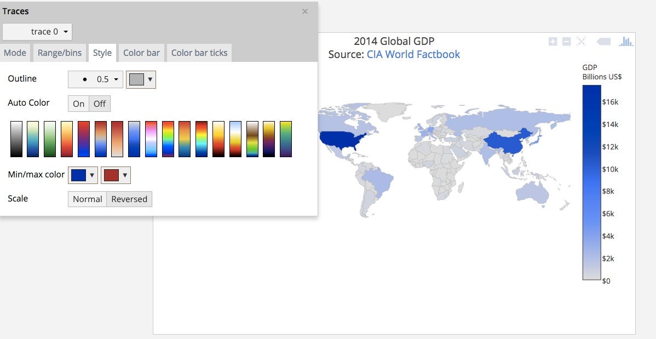Click Australia on the map
This screenshot has width=656, height=339.
click(x=532, y=194)
